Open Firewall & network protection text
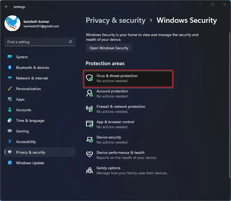This screenshot has height=201, width=231. point(121,106)
